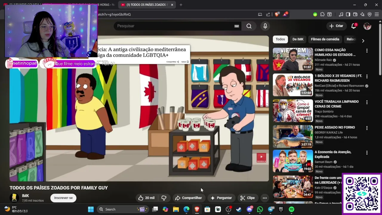This screenshot has width=382, height=215.
Task: Open the IMK channel name link
Action: pos(25,196)
